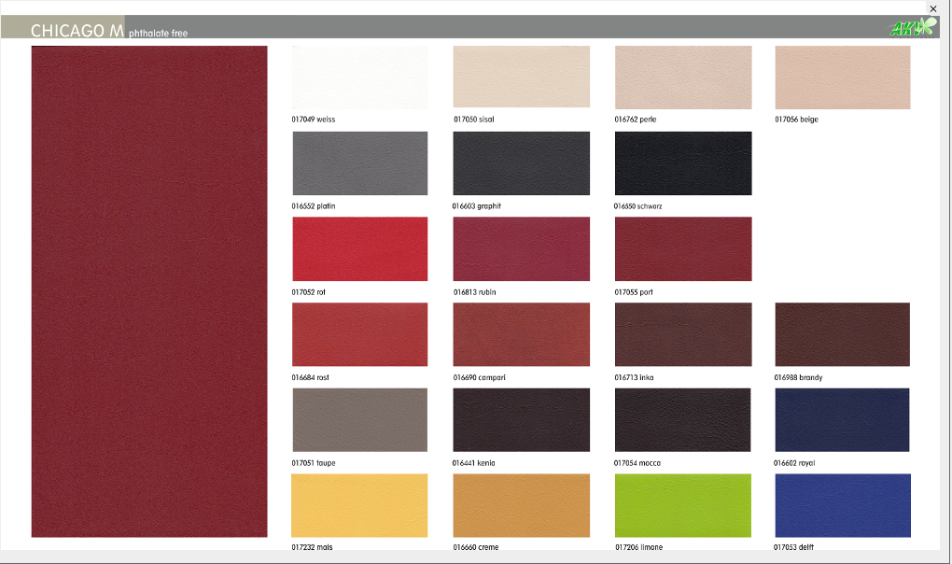Select the 017232 mais yellow swatch
Image resolution: width=952 pixels, height=564 pixels.
pyautogui.click(x=359, y=505)
